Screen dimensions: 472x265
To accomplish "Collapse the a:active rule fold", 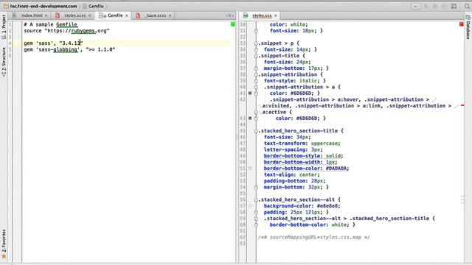I will (x=256, y=112).
